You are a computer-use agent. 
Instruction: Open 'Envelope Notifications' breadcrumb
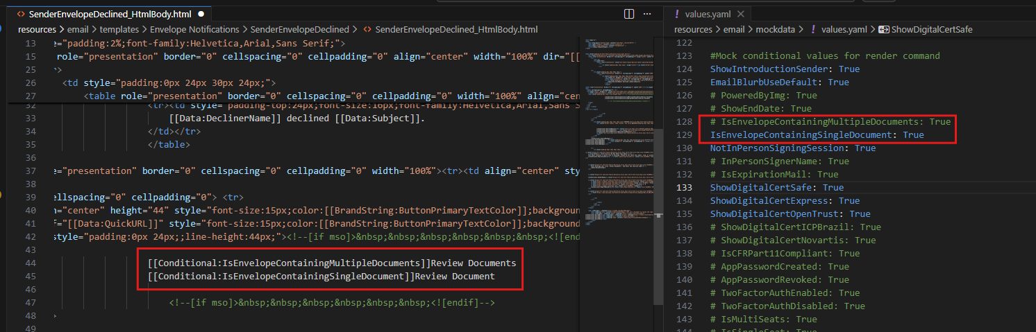(x=194, y=29)
